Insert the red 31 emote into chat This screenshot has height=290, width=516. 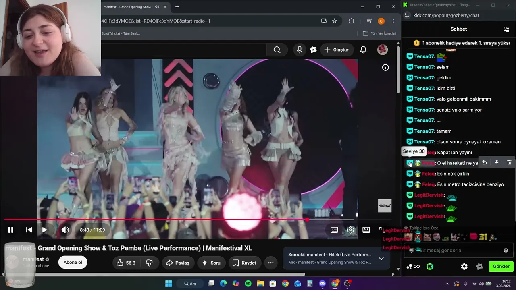[x=483, y=237]
